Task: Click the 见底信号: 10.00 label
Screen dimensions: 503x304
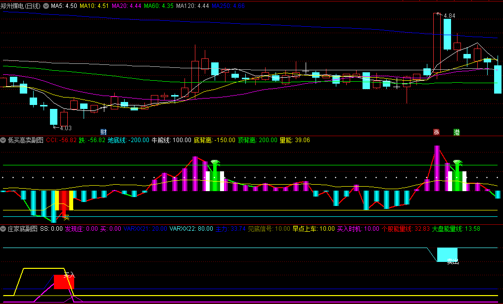Action: point(269,229)
